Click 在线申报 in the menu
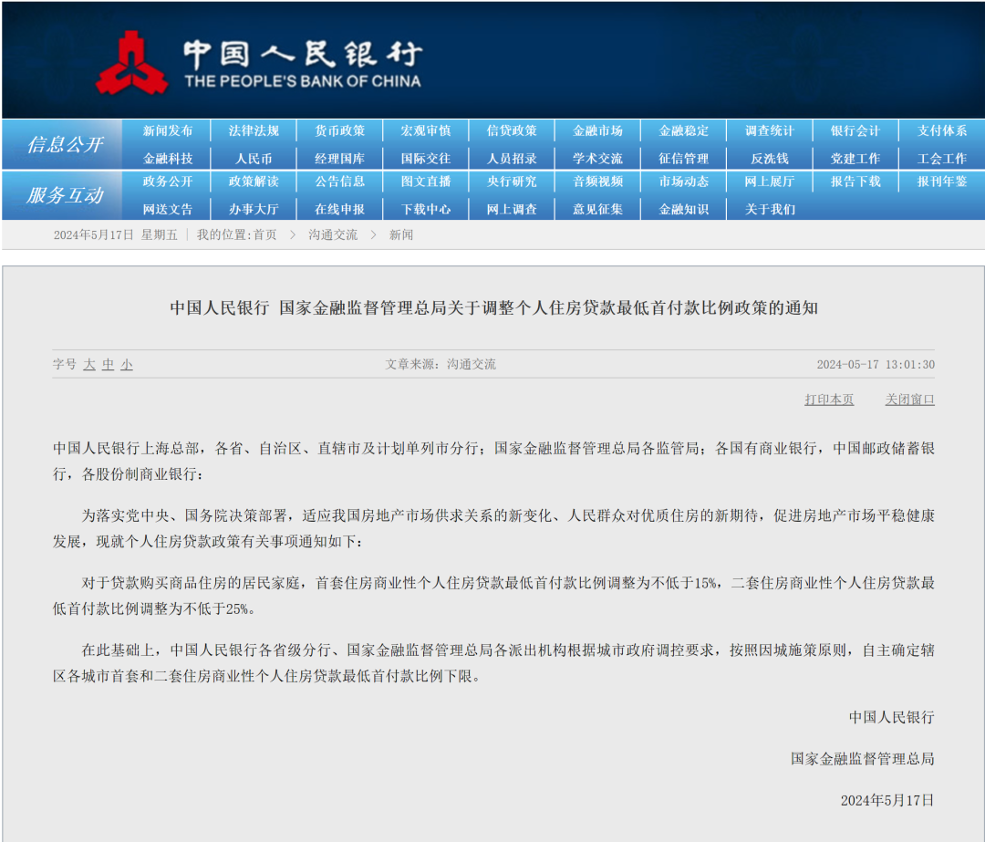 coord(339,209)
